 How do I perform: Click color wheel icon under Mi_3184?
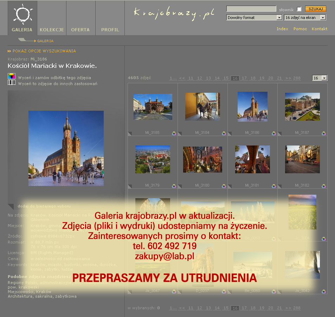224,133
